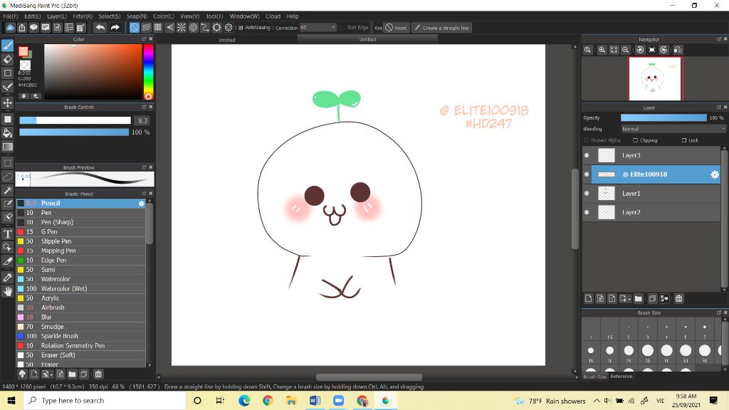This screenshot has height=410, width=729.
Task: Select the Text tool
Action: point(7,233)
